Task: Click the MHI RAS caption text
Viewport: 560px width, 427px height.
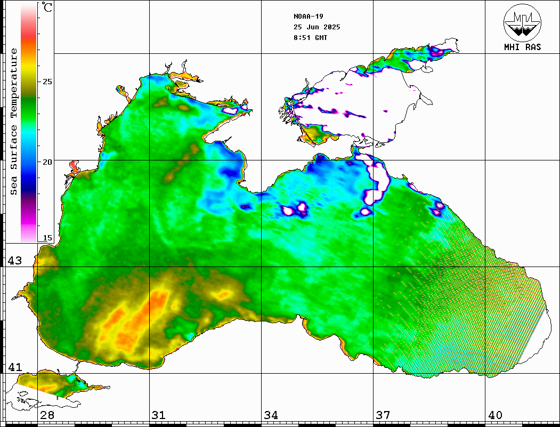Action: tap(522, 47)
